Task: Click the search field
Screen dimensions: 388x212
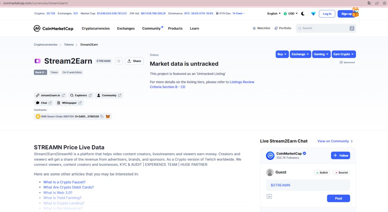Action: tap(326, 28)
